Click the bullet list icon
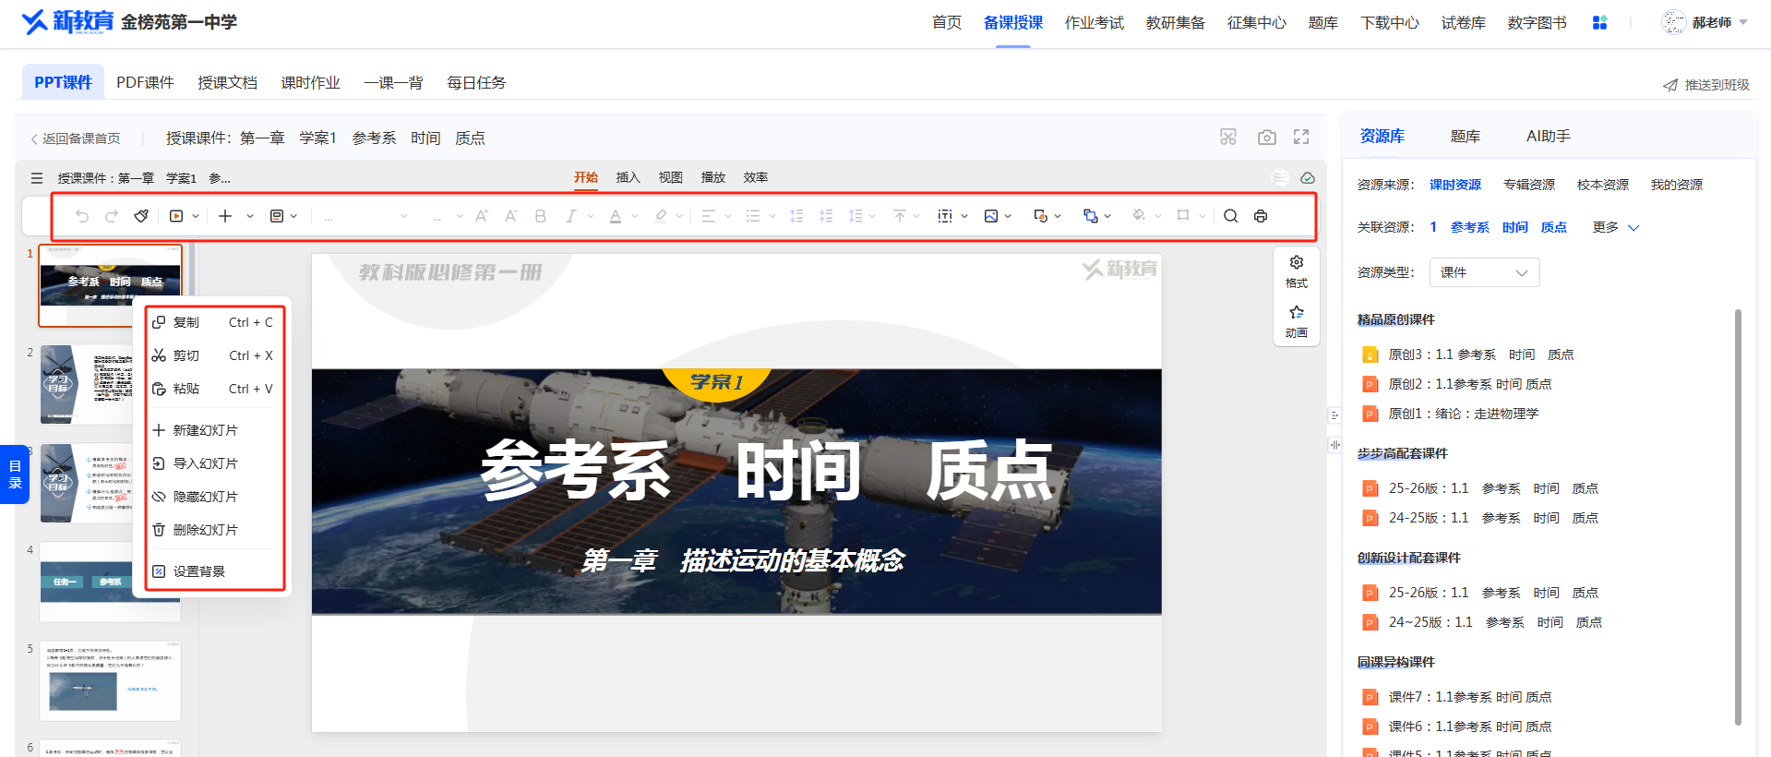This screenshot has height=757, width=1771. (753, 216)
